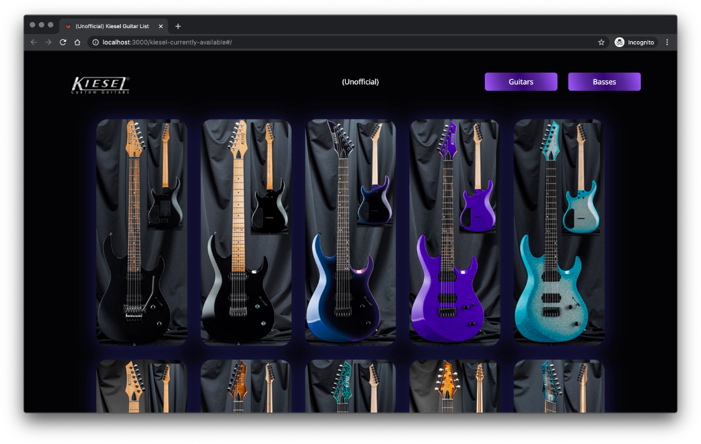701x444 pixels.
Task: Open the blue-purple color-shift guitar listing
Action: click(350, 232)
